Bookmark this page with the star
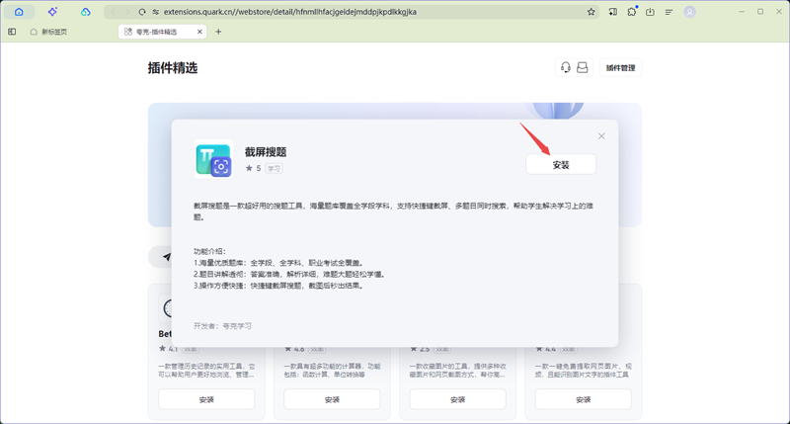This screenshot has height=424, width=790. click(591, 12)
